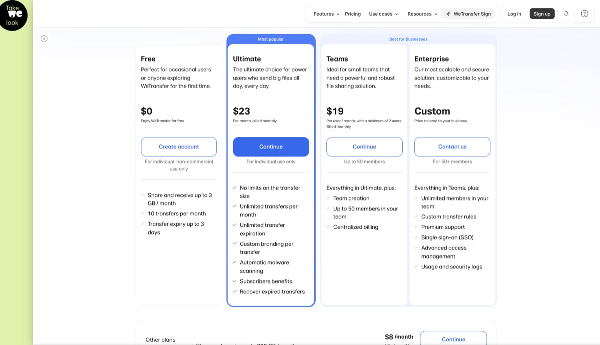The height and width of the screenshot is (345, 600).
Task: Click the Most popular banner label
Action: point(271,39)
